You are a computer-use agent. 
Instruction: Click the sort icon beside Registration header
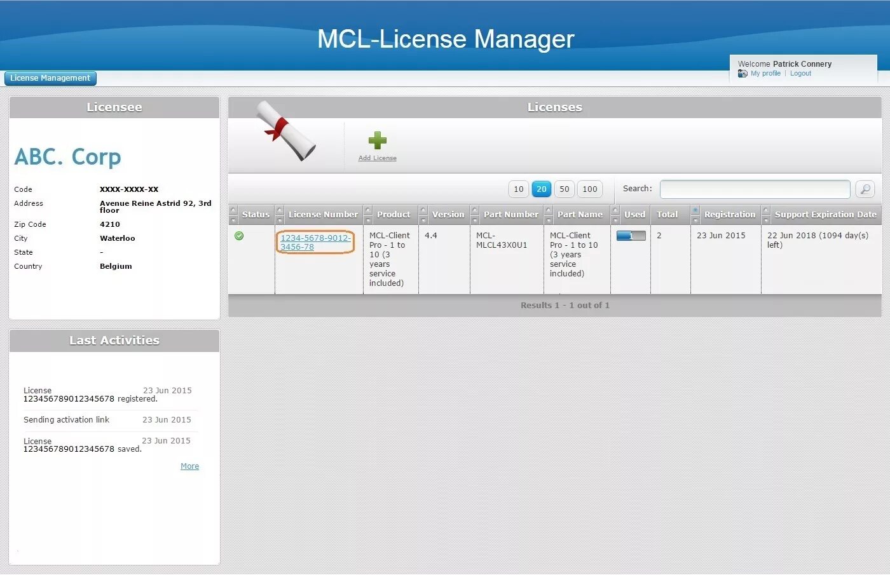[694, 214]
